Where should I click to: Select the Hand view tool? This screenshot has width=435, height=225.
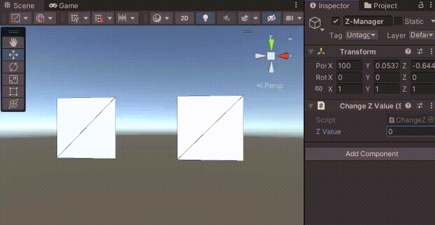(x=13, y=43)
